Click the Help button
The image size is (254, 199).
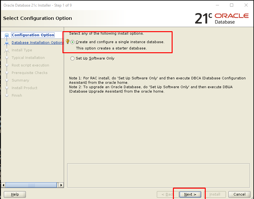[15, 194]
